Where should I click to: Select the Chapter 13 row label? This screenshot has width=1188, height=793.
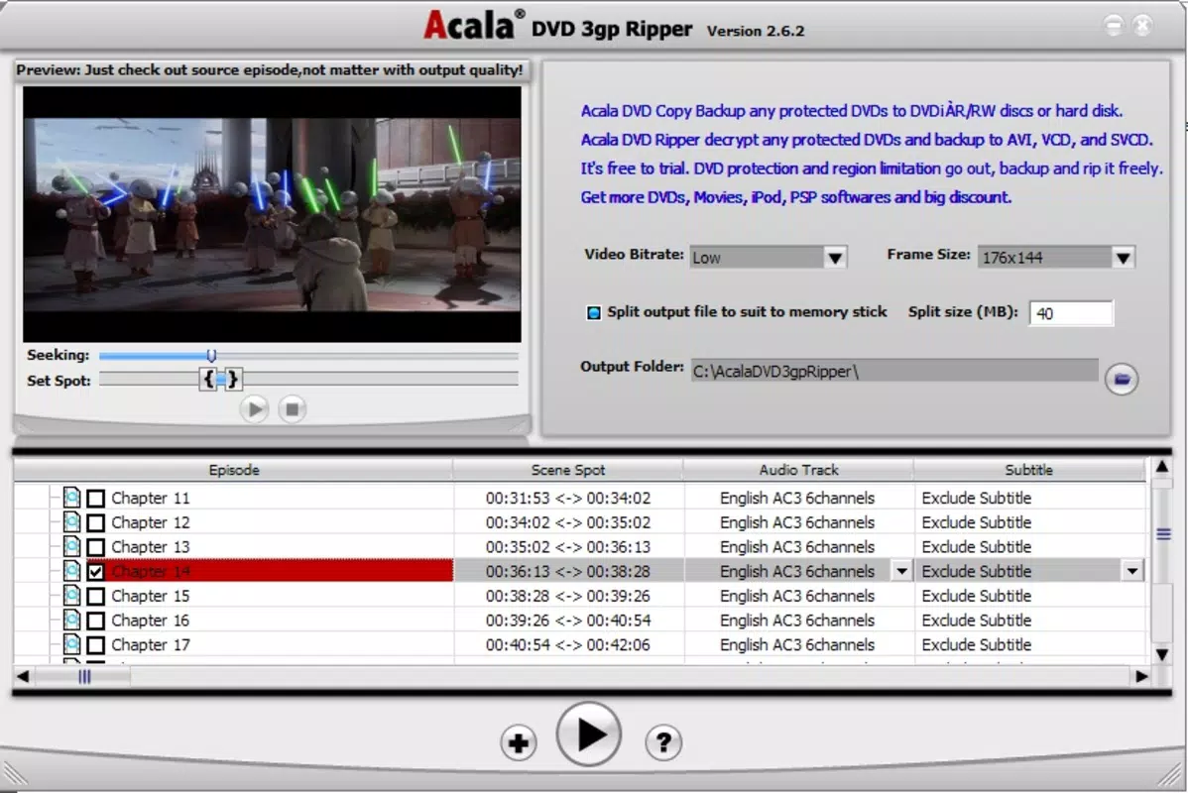click(150, 547)
